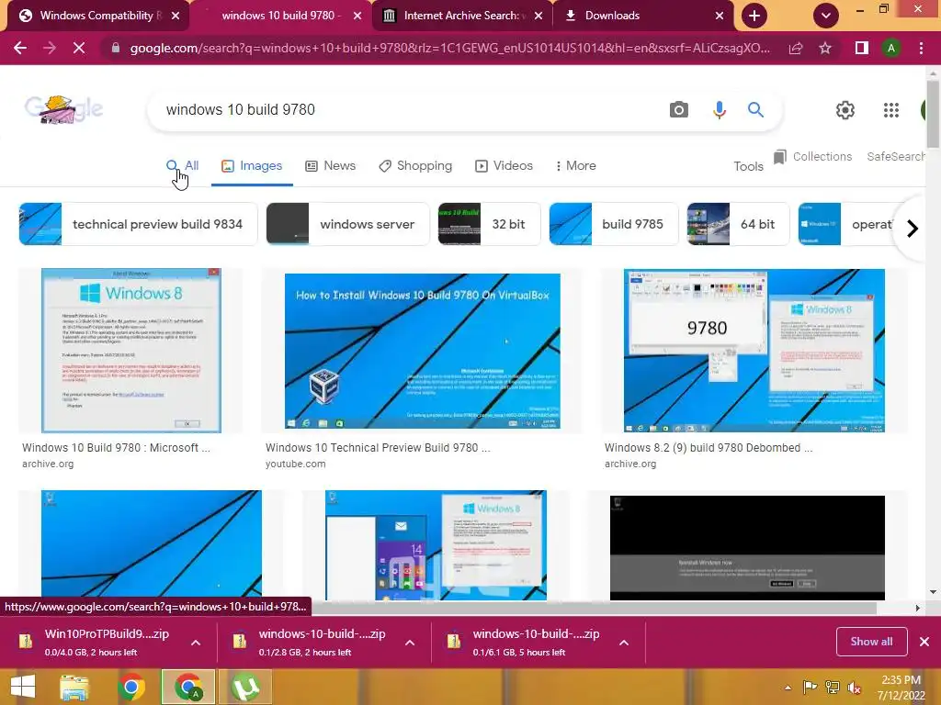This screenshot has width=941, height=705.
Task: Open Google settings gear
Action: [845, 110]
